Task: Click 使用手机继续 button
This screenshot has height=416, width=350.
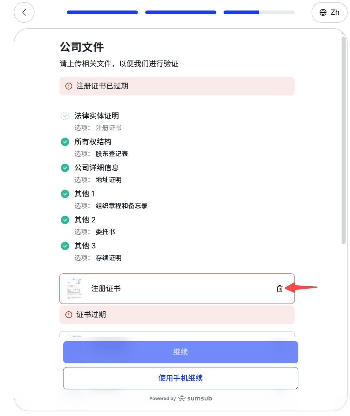Action: pos(181,378)
